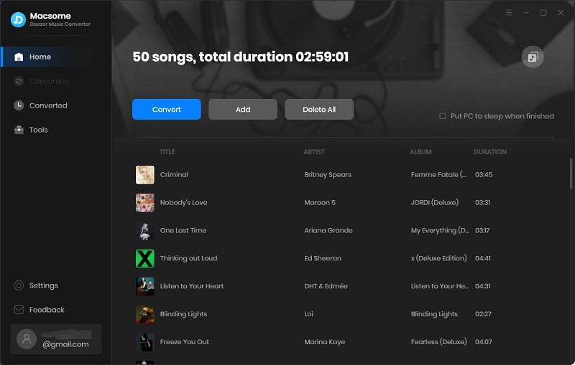575x365 pixels.
Task: Select the song title Thinking out Loud
Action: click(188, 258)
